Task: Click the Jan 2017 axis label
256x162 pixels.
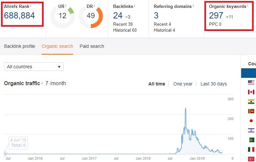Action: click(89, 158)
